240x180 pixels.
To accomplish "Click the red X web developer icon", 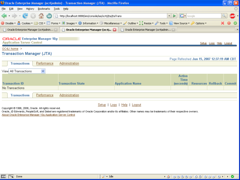I will click(x=223, y=23).
